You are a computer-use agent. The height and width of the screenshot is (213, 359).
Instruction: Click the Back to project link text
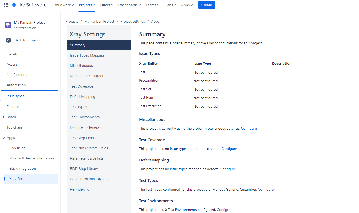tap(27, 40)
